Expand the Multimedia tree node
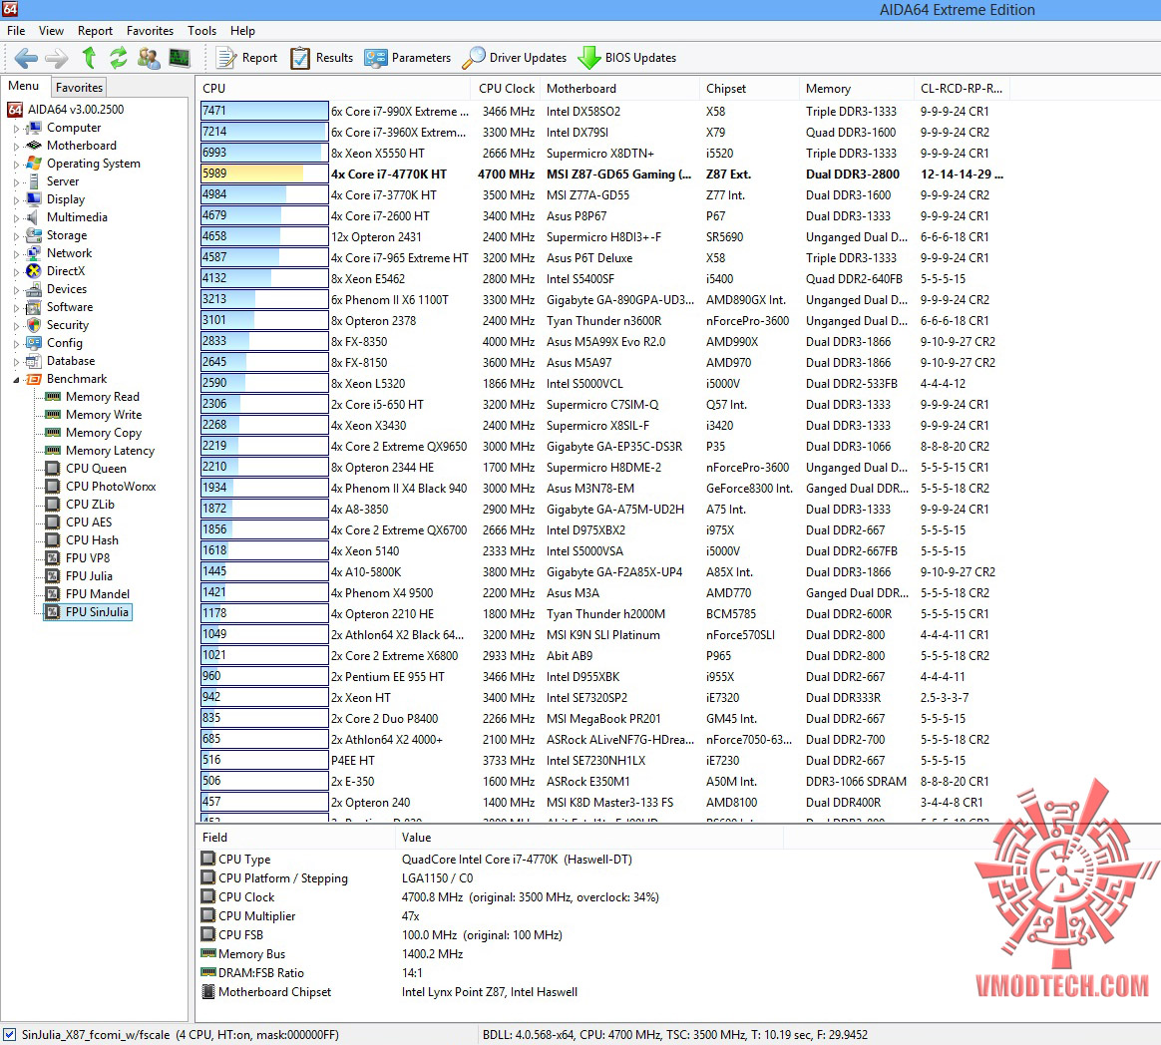 tap(16, 218)
